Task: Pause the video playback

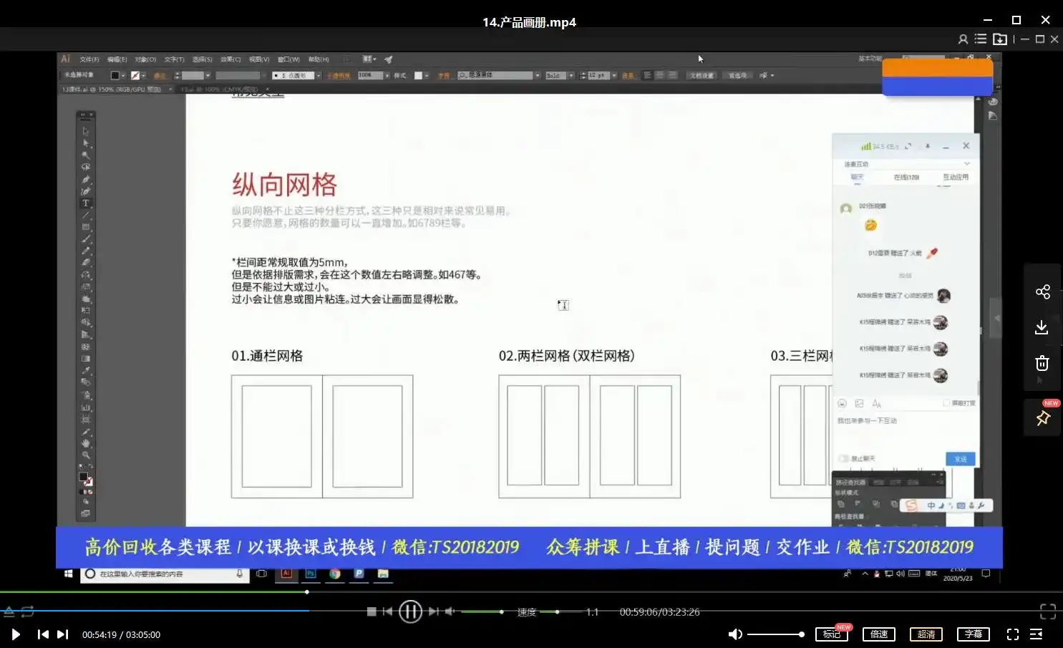Action: tap(411, 611)
